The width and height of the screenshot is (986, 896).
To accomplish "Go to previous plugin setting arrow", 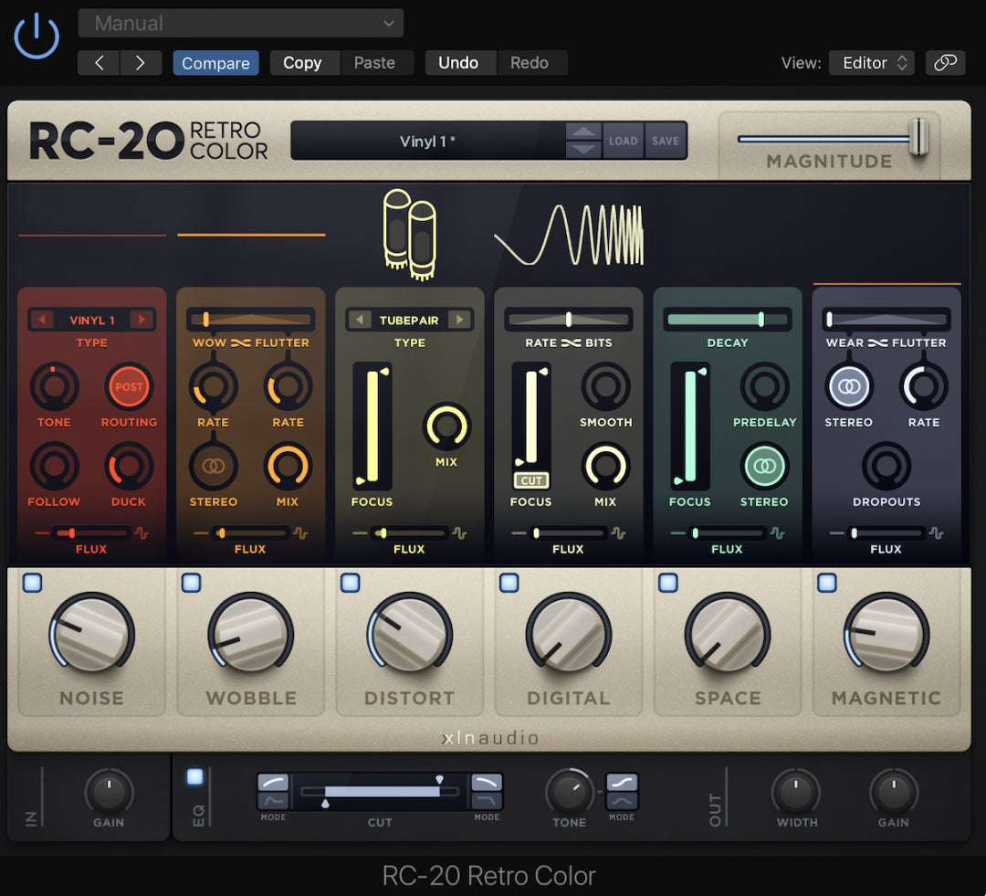I will 99,63.
